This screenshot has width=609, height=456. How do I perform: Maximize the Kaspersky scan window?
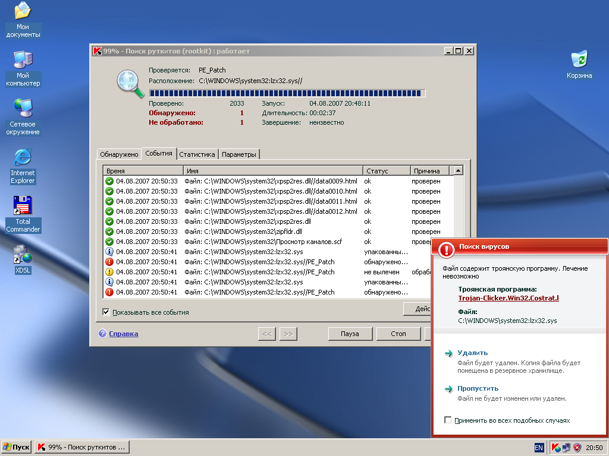click(x=459, y=51)
